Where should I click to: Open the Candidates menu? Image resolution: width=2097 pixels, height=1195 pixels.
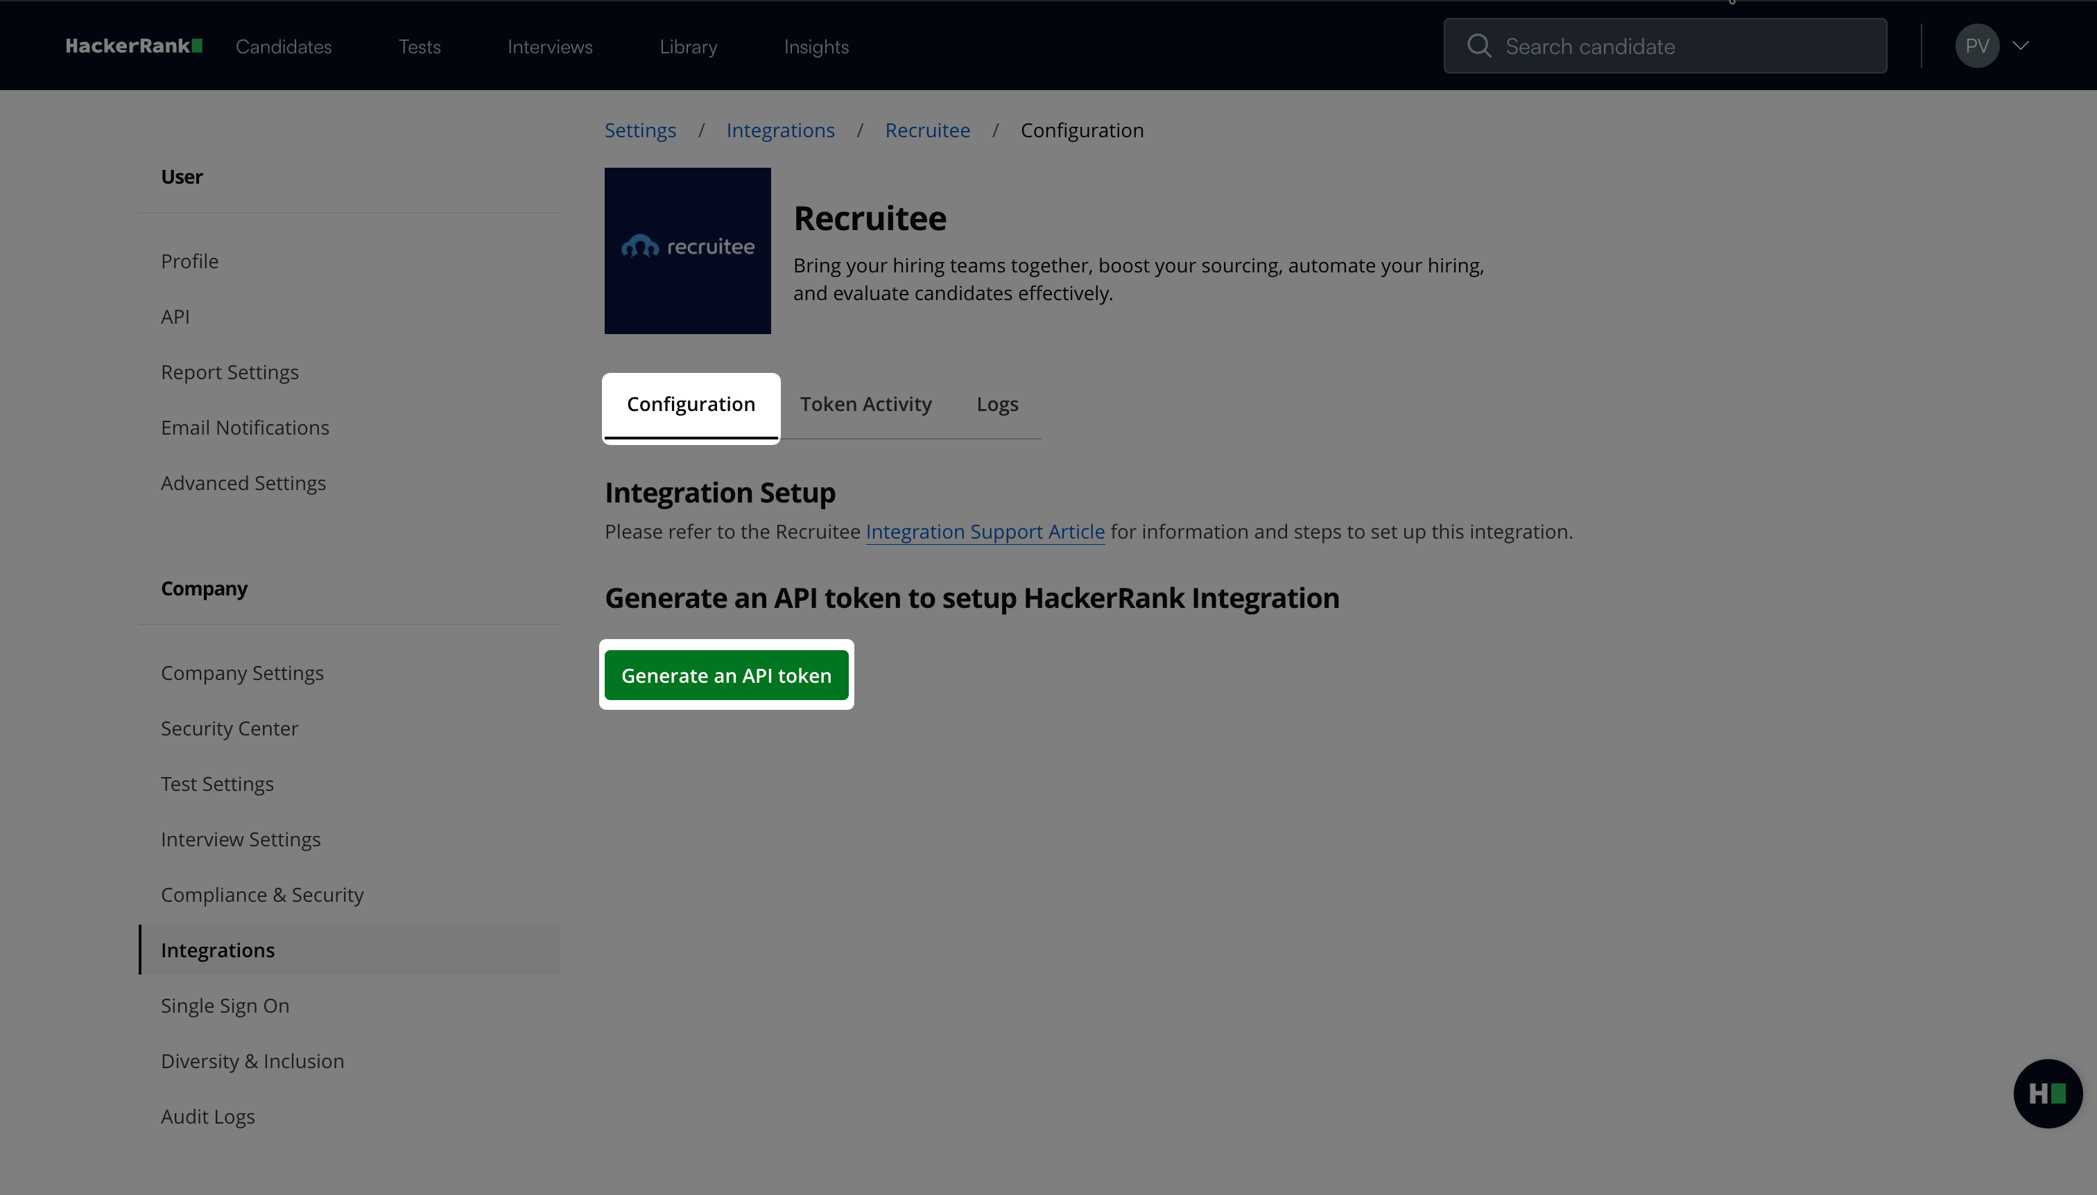coord(283,46)
